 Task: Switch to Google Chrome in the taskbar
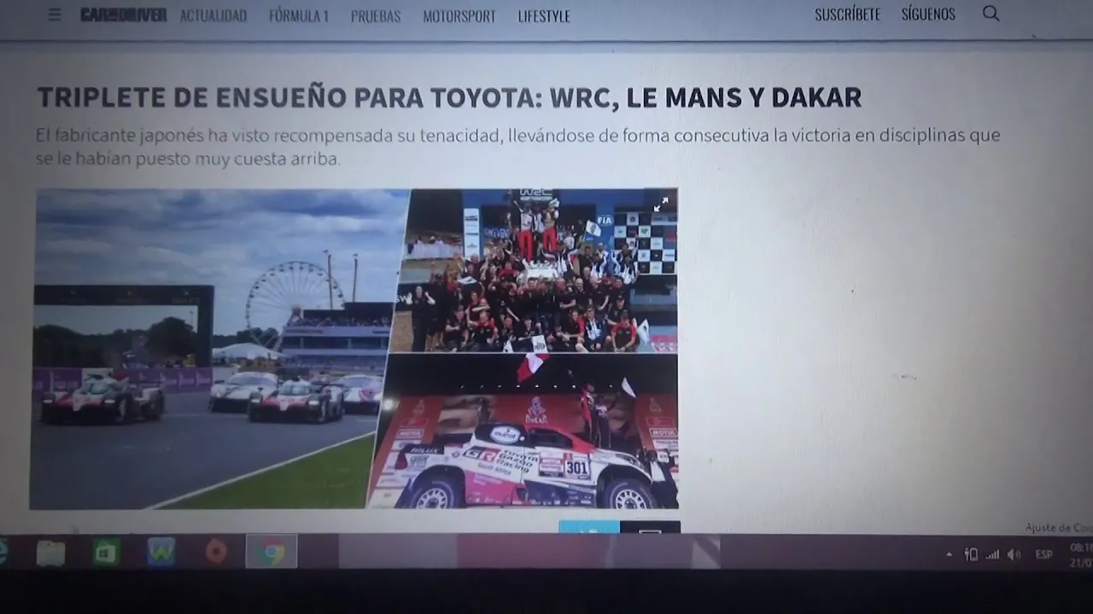[272, 553]
